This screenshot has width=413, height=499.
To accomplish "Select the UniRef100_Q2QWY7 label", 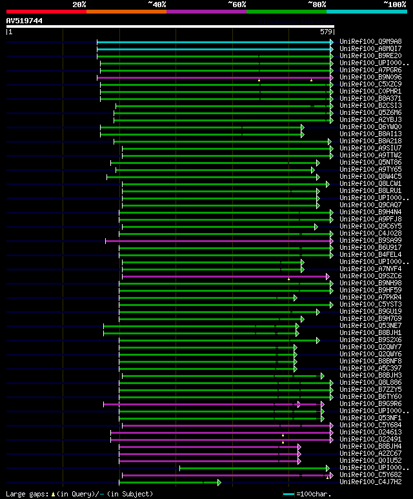I will 370,347.
